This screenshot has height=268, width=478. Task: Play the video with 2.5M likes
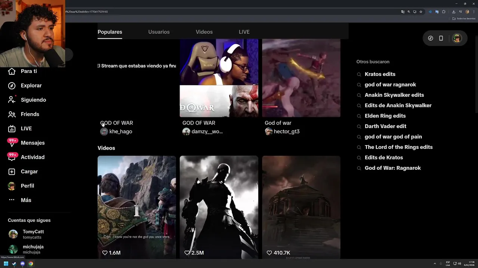219,207
